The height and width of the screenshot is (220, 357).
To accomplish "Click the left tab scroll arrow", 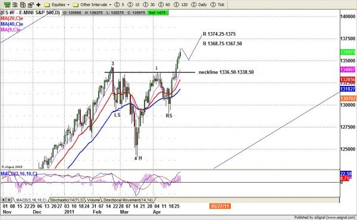I will click(x=4, y=200).
